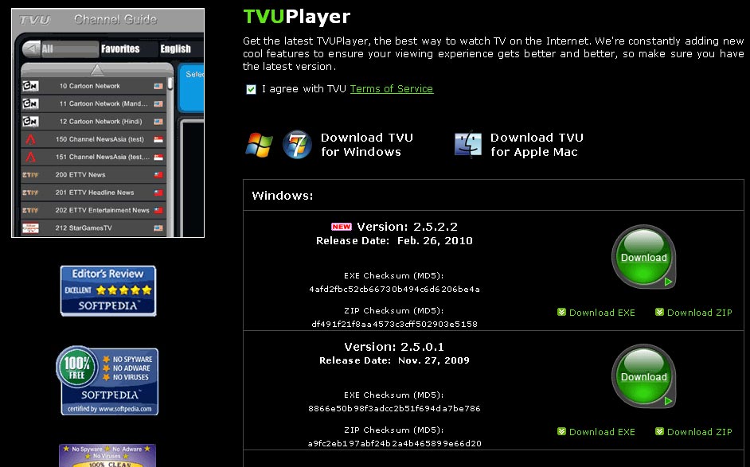Image resolution: width=750 pixels, height=467 pixels.
Task: Click the Windows: section header
Action: pyautogui.click(x=282, y=196)
